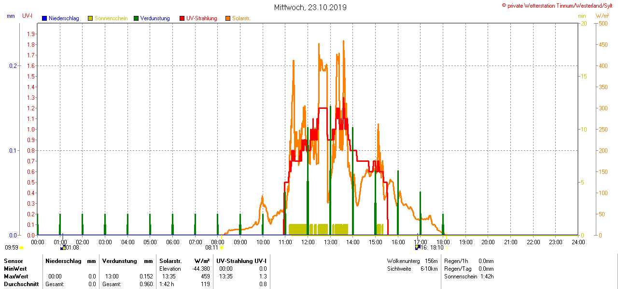618x289 pixels.
Task: Click the Wolkenunterg value 156m
Action: click(x=431, y=261)
